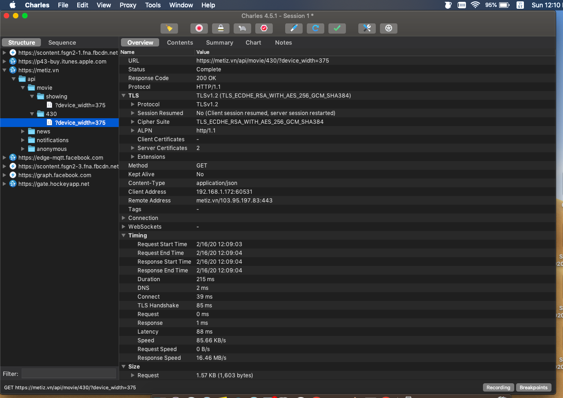563x398 pixels.
Task: Open the Chart tab
Action: click(253, 42)
